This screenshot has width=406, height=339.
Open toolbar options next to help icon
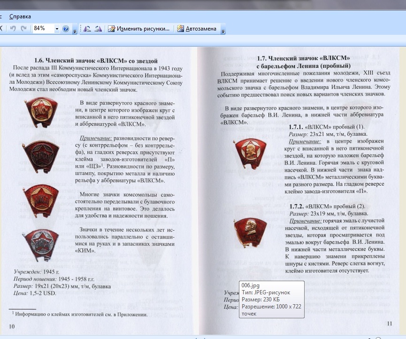(75, 31)
